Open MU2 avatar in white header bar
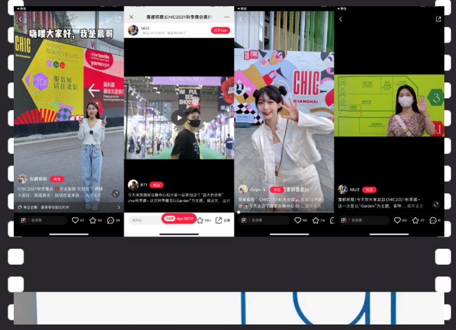The width and height of the screenshot is (456, 330). pos(133,30)
